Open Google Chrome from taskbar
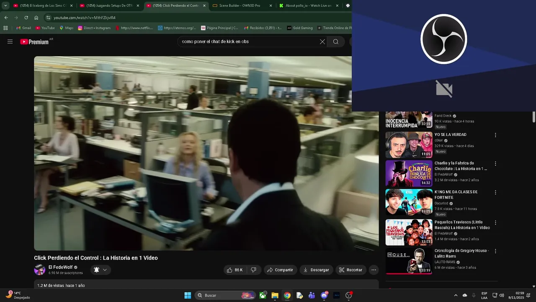 287,295
